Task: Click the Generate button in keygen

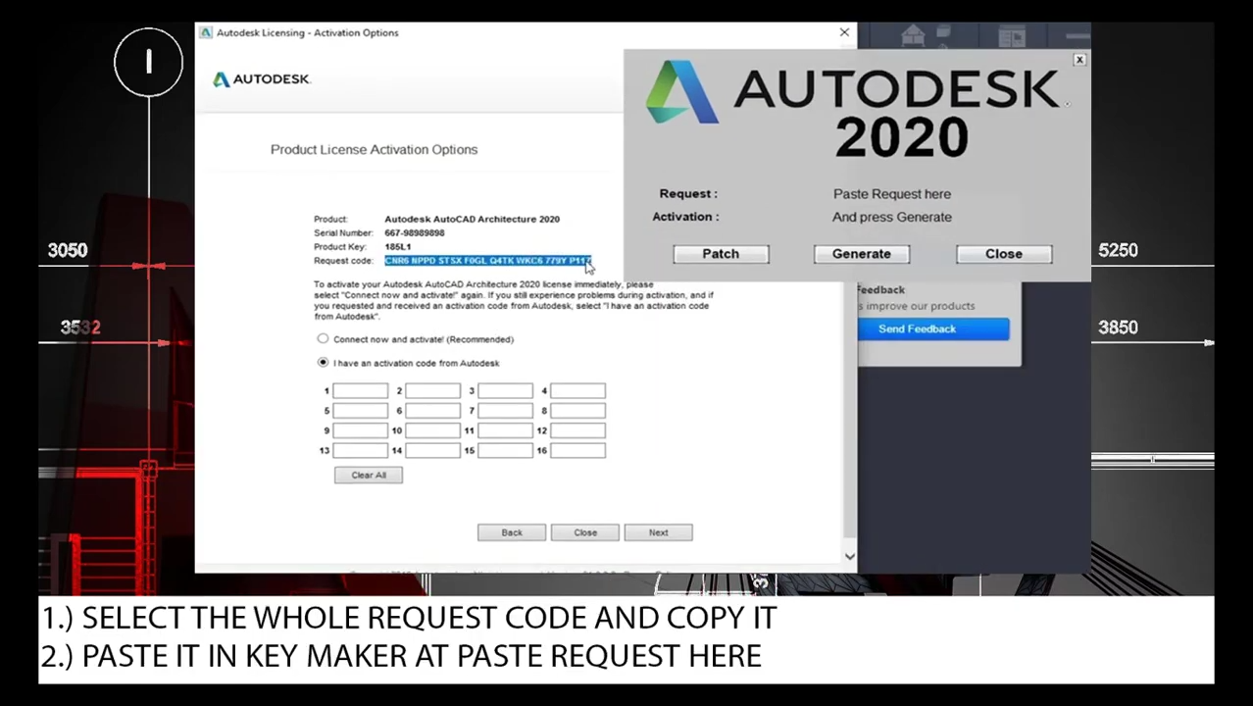Action: (862, 254)
